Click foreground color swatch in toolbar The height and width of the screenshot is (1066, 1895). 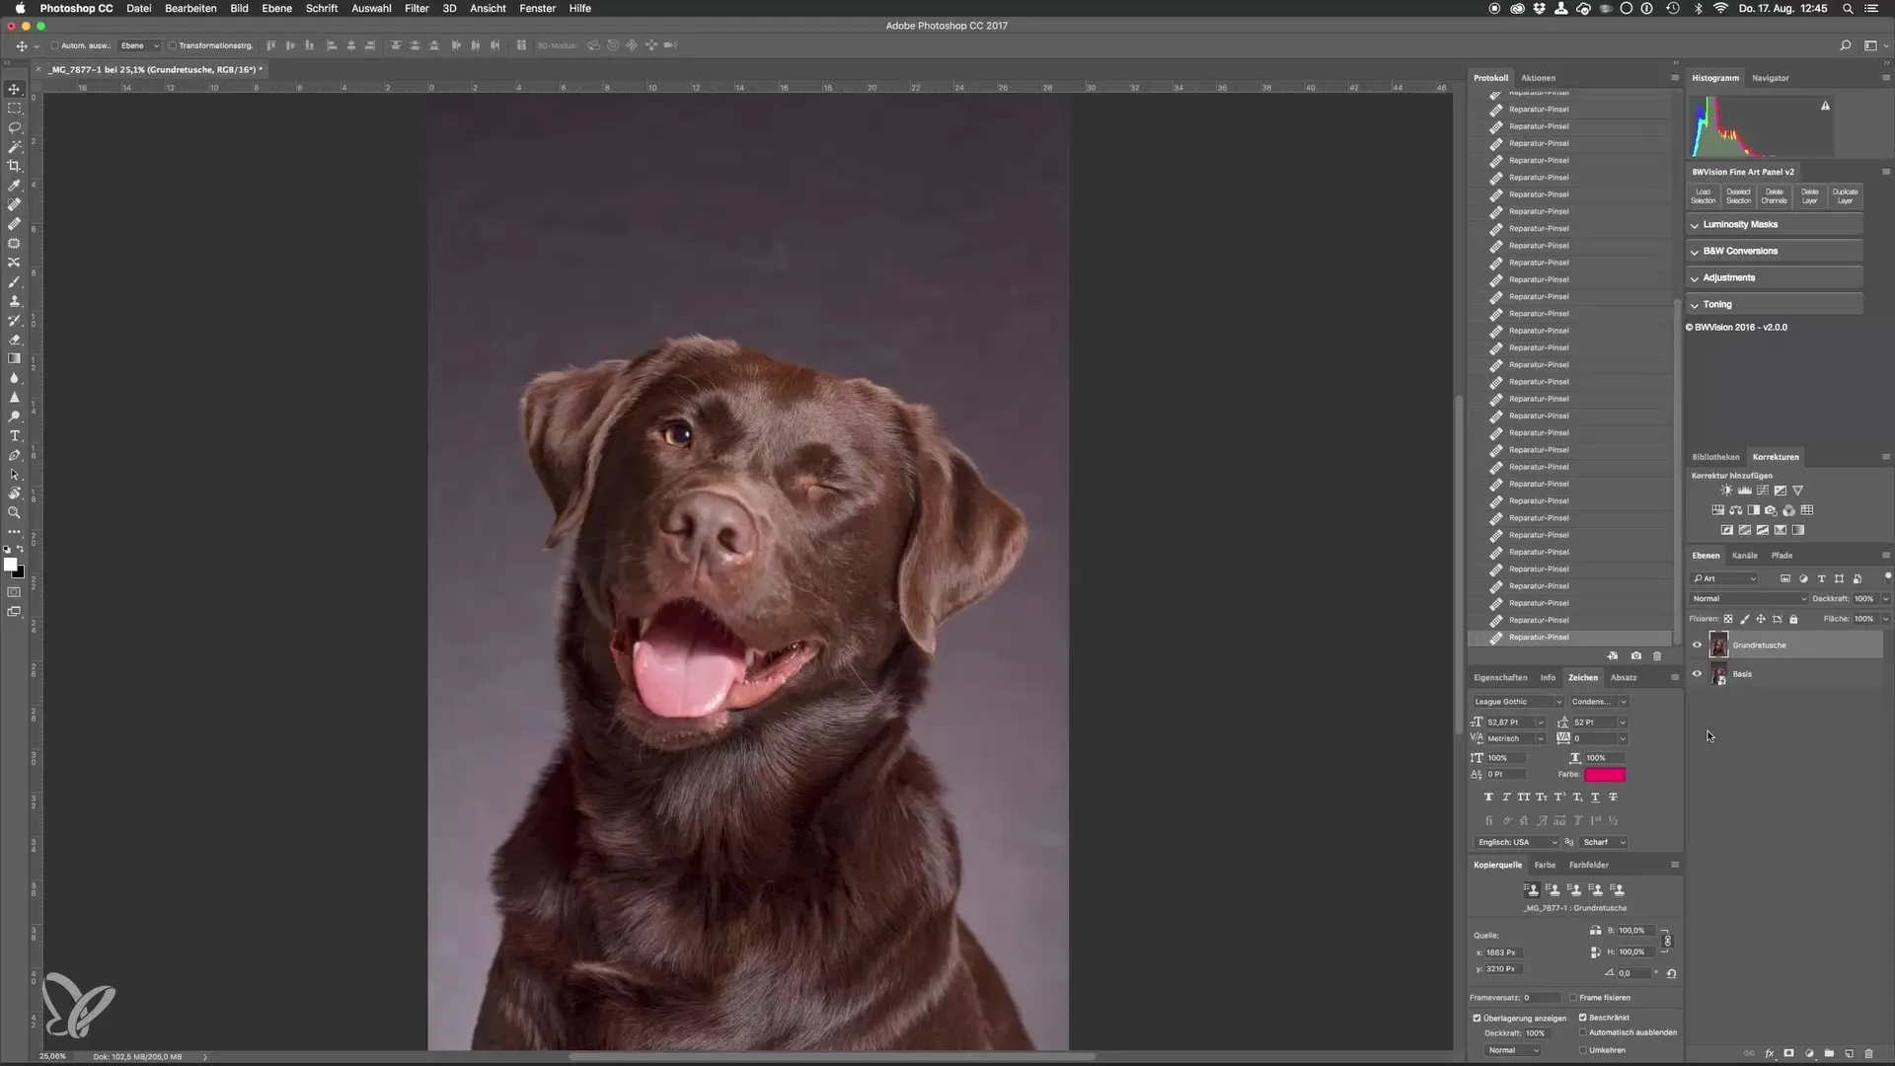(x=10, y=566)
